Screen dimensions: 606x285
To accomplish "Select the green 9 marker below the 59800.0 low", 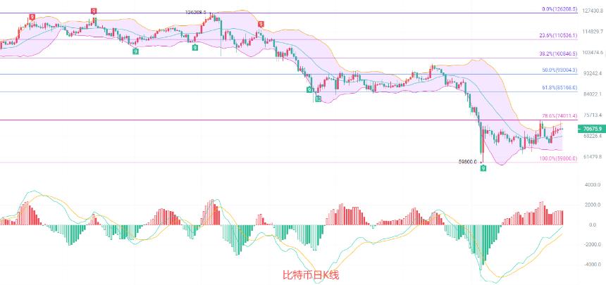I will pyautogui.click(x=483, y=168).
